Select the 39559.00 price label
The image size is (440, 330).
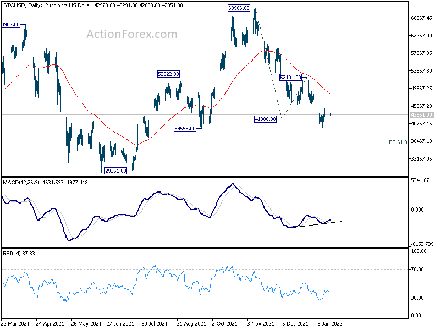(185, 129)
